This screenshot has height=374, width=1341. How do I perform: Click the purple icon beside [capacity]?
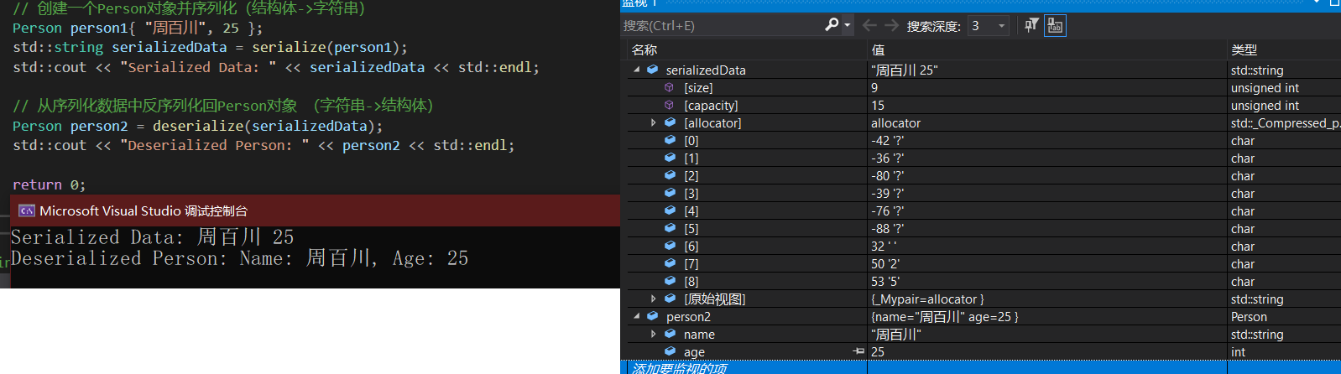point(669,106)
